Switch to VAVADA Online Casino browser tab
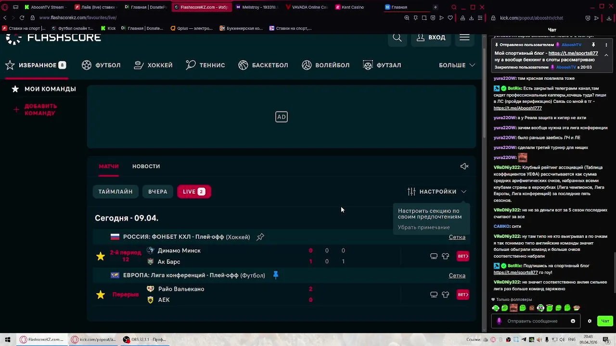The height and width of the screenshot is (346, 616). point(307,7)
